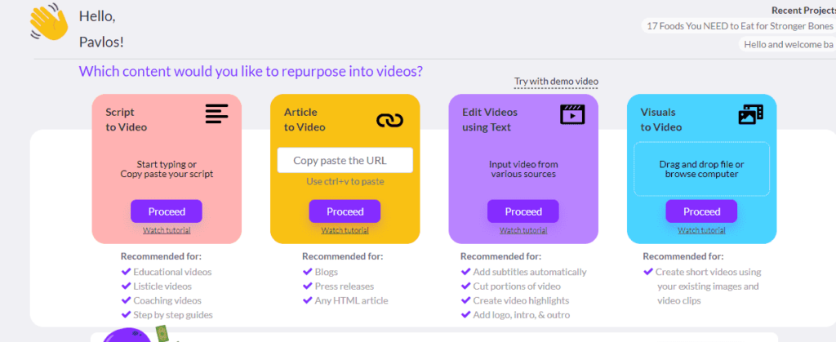Click Create video highlights item
Screen dimensions: 836x342
(x=515, y=300)
